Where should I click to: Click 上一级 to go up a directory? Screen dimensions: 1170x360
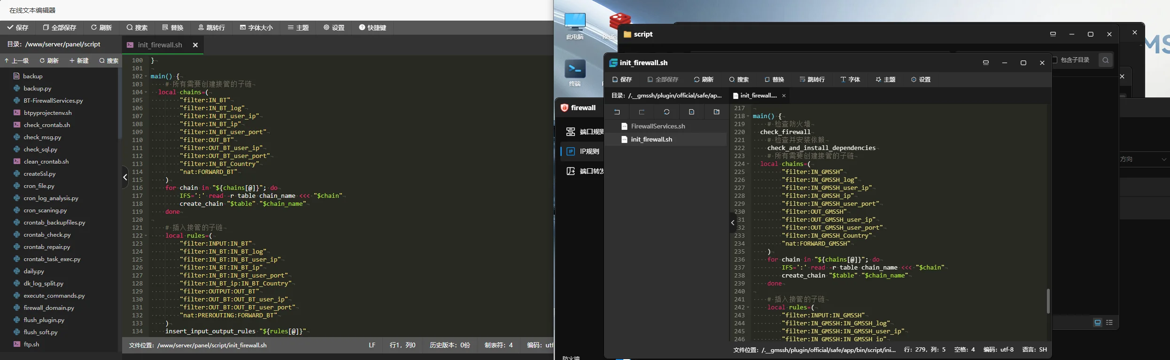(x=17, y=61)
